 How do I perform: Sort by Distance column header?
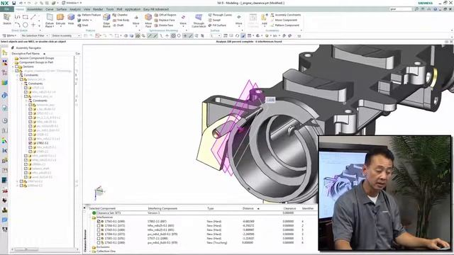(250, 208)
